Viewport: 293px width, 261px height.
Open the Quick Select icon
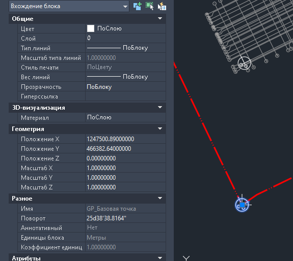coord(162,6)
